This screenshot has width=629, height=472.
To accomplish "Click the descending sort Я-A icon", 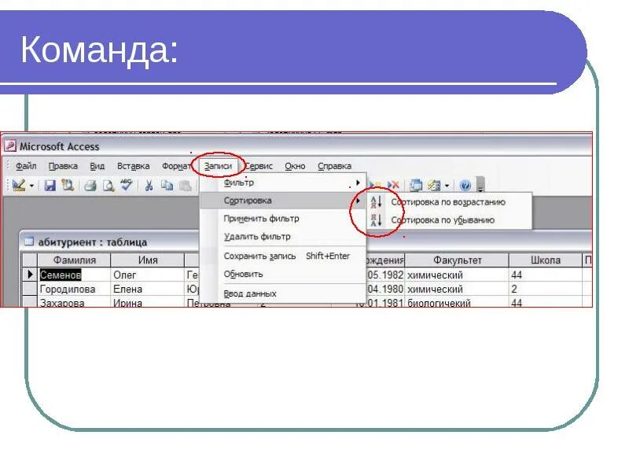I will (x=376, y=220).
